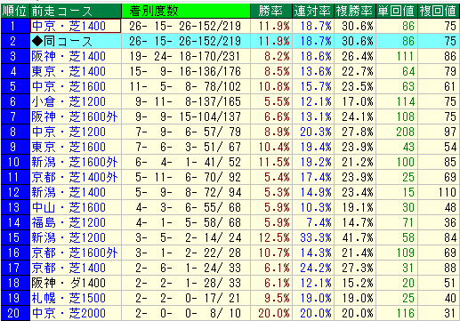
Task: Click the 順位 column header
Action: [15, 11]
